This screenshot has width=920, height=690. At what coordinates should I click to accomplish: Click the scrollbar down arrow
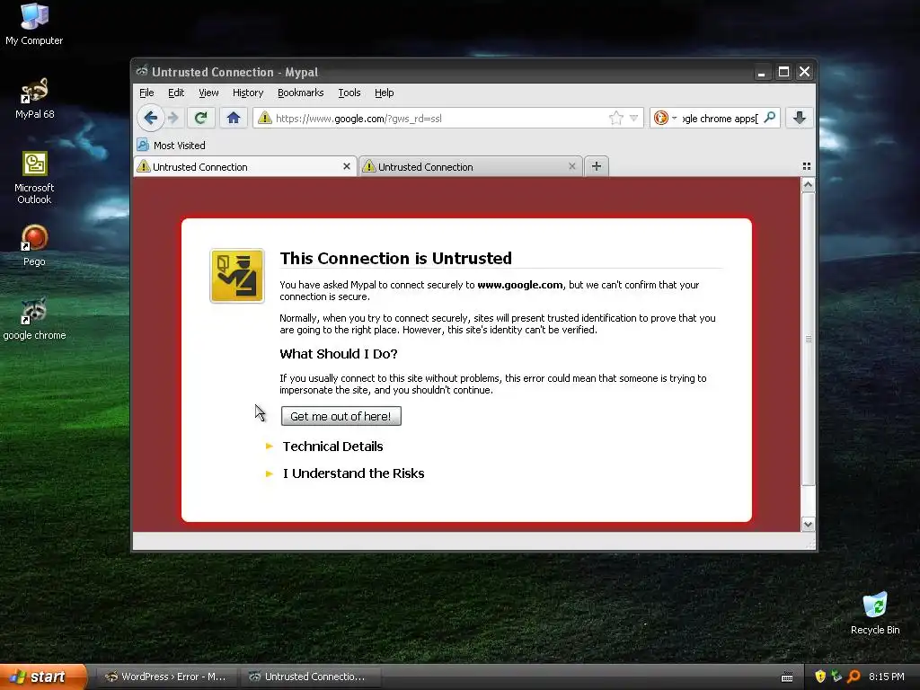pyautogui.click(x=808, y=525)
